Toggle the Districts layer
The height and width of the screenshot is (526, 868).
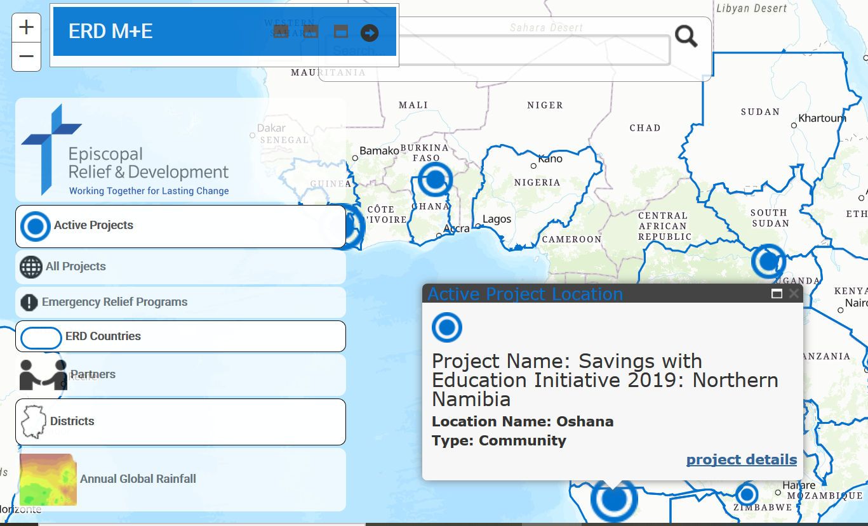180,422
